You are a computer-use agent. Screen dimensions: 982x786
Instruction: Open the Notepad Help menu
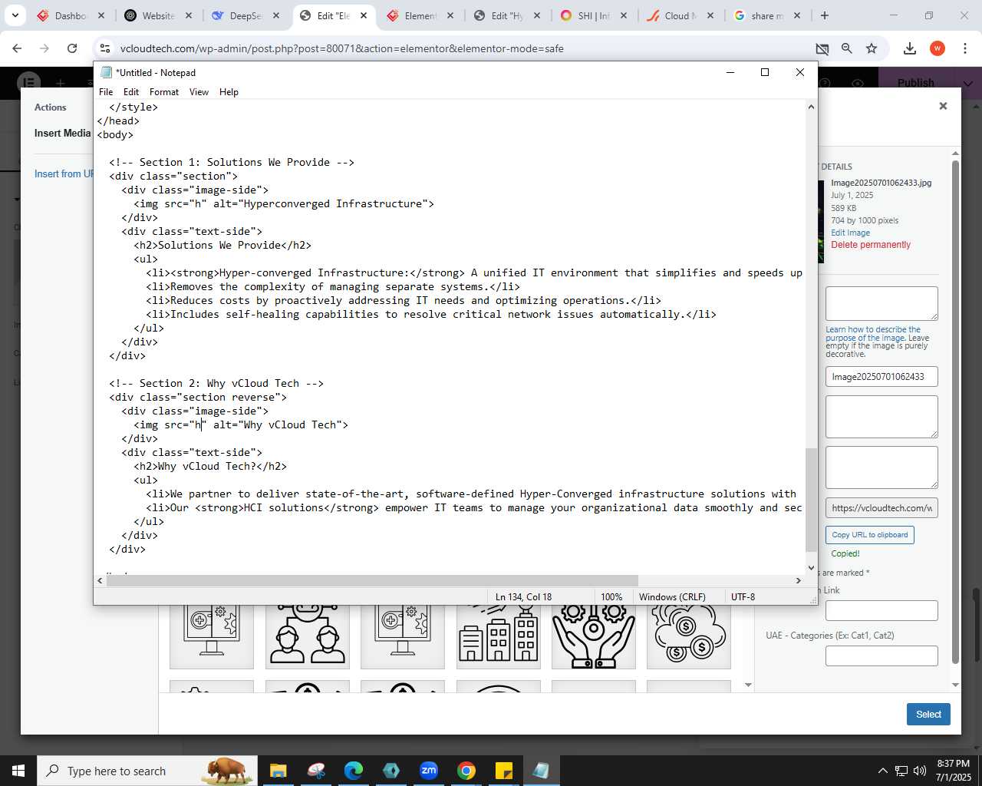click(229, 91)
